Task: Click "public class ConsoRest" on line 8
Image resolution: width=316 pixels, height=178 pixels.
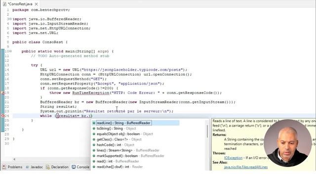Action: click(x=38, y=42)
